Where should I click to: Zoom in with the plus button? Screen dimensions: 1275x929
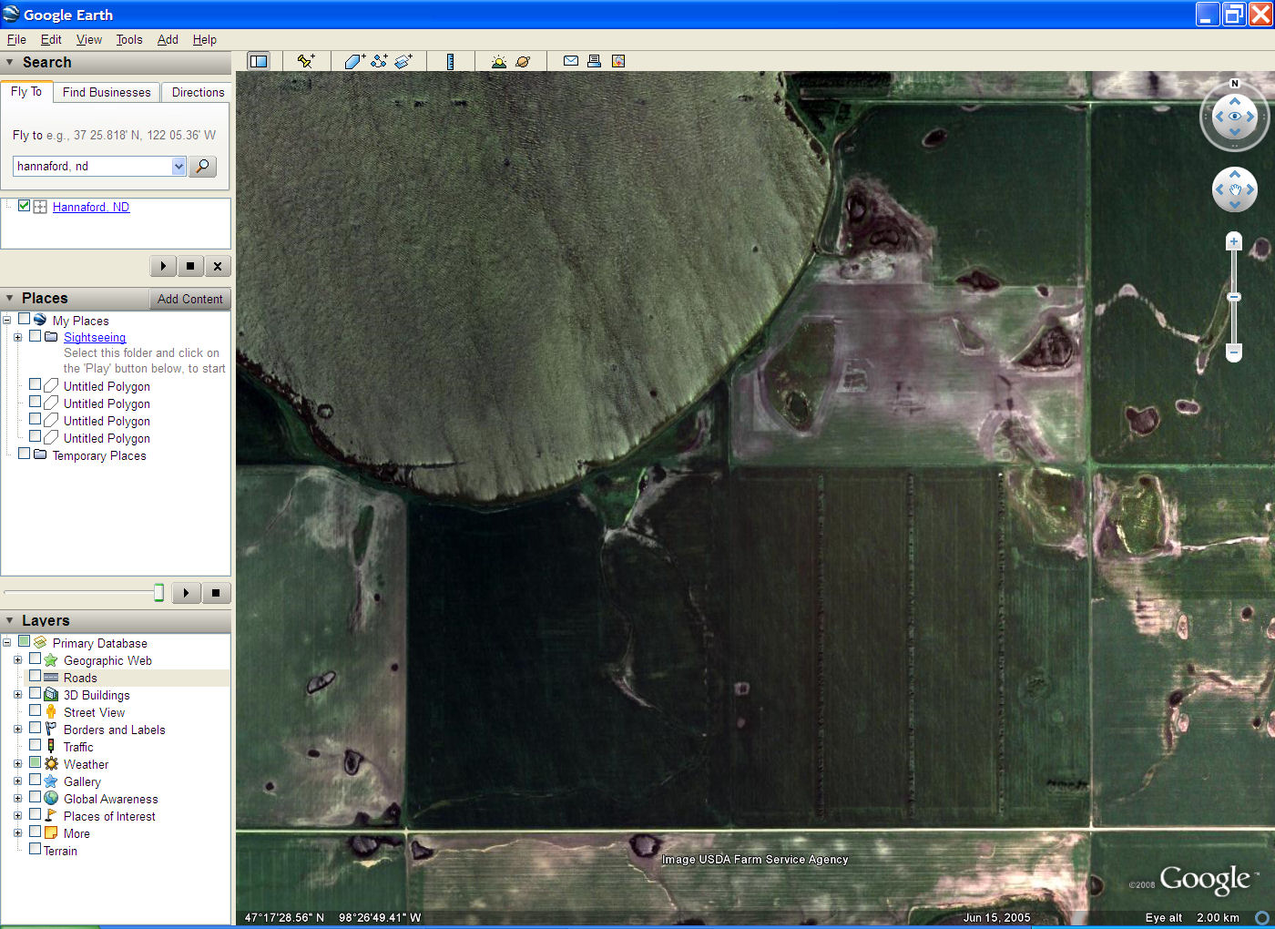point(1234,241)
